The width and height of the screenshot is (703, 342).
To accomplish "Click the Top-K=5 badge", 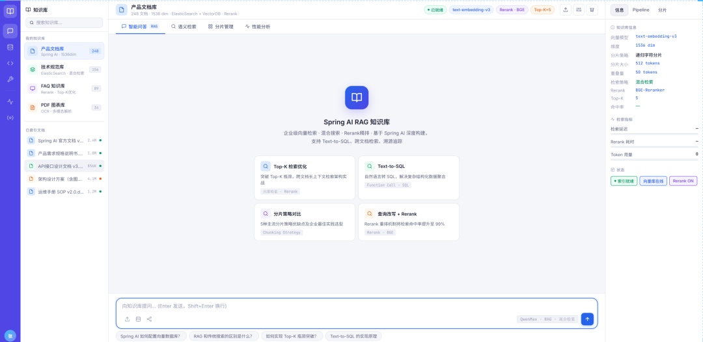I will click(x=542, y=10).
